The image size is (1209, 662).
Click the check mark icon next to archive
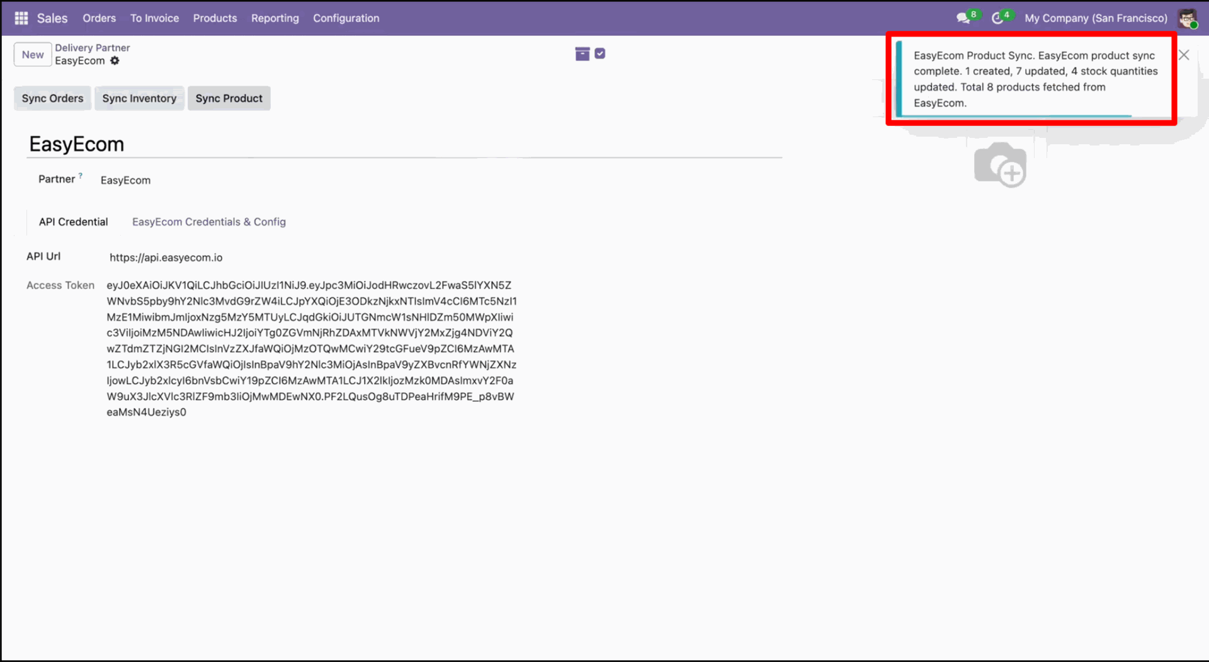600,54
